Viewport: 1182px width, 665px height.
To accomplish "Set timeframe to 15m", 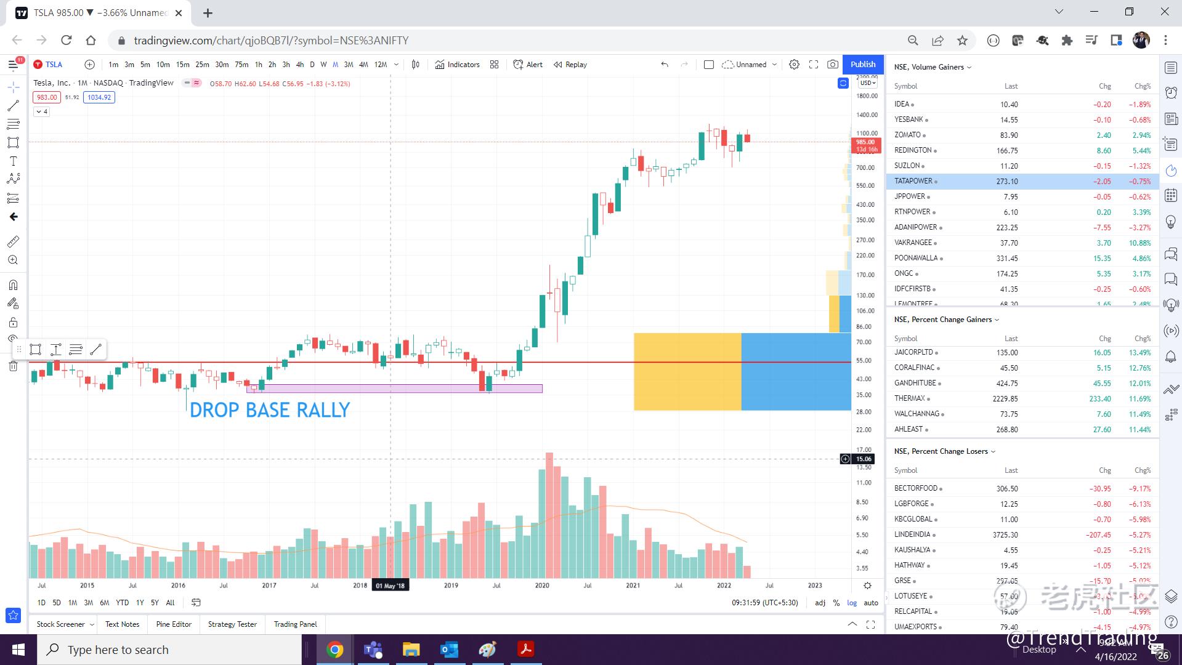I will (x=183, y=65).
